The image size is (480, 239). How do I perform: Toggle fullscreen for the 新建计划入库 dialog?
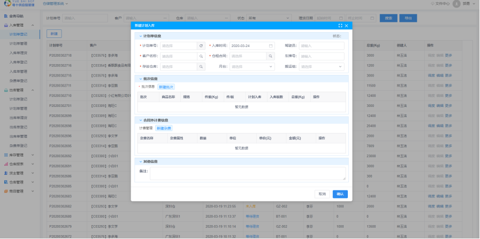pyautogui.click(x=340, y=26)
